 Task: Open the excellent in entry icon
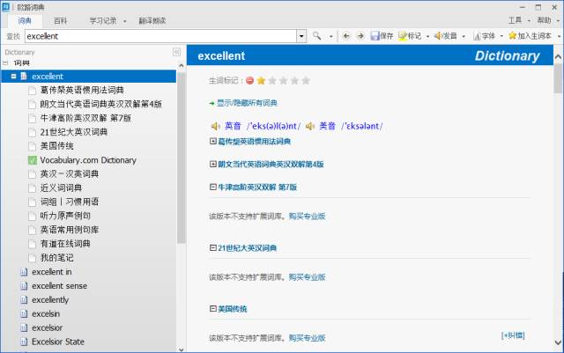(x=24, y=272)
